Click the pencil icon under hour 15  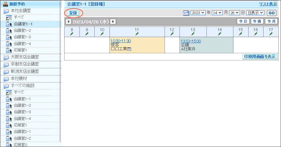click(240, 34)
